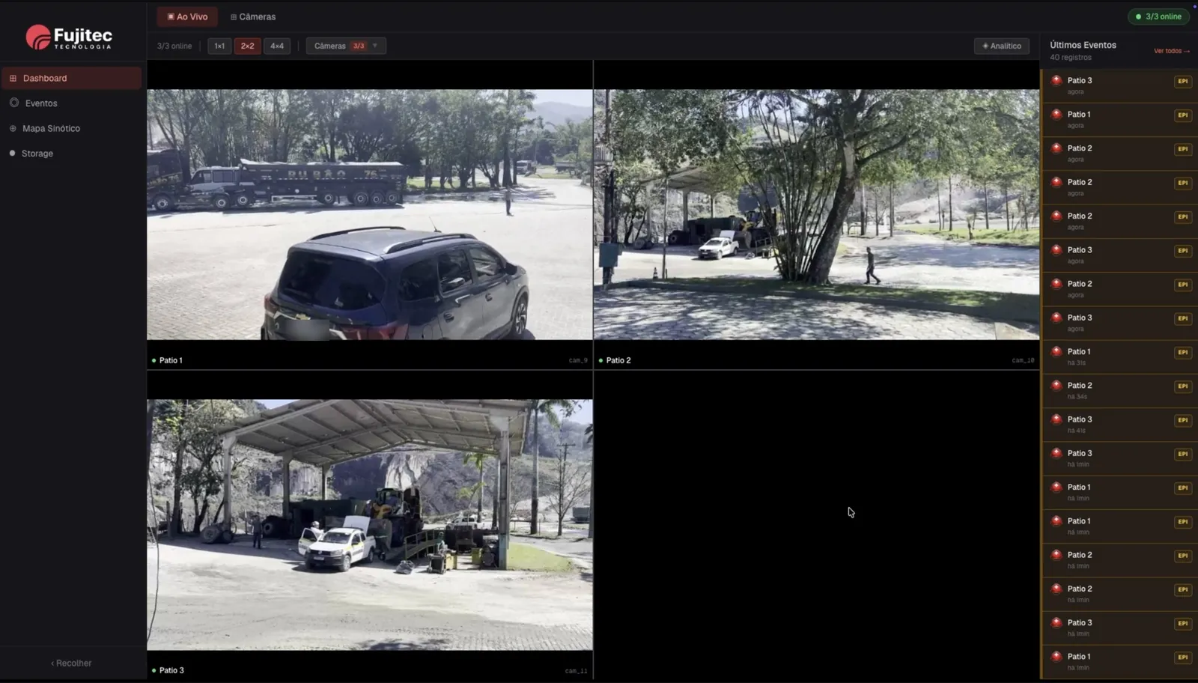The width and height of the screenshot is (1198, 683).
Task: Click the Storage icon in the sidebar
Action: click(x=12, y=154)
